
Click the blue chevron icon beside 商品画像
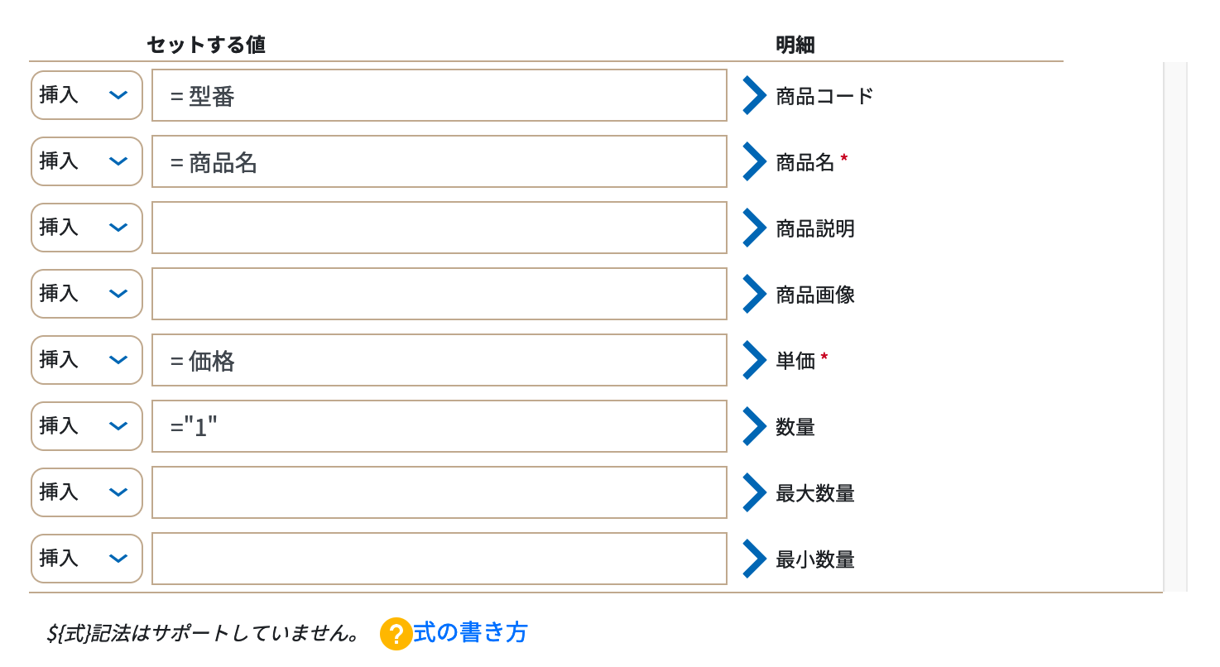755,294
